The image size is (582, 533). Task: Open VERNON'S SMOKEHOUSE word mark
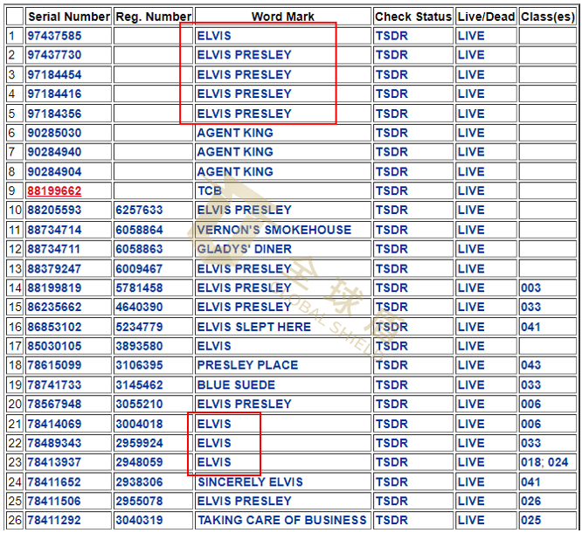tap(274, 230)
